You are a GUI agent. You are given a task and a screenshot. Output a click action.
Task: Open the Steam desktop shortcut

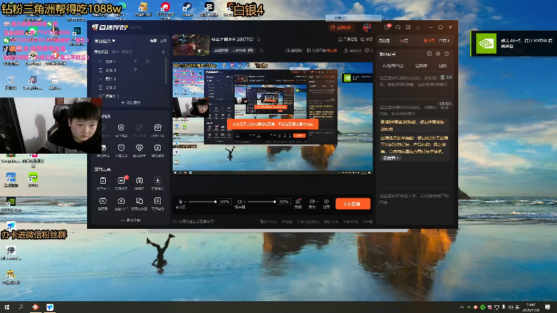point(187,9)
